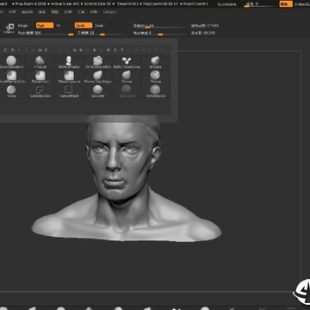Select the SelectRect brush
310x310 pixels.
point(69,91)
